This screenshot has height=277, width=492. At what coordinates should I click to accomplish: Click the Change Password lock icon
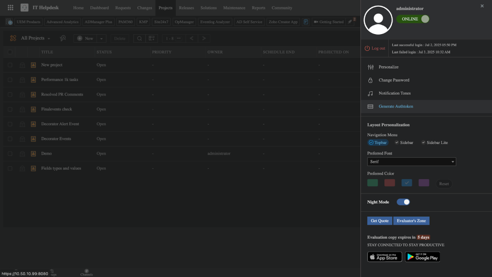point(370,80)
